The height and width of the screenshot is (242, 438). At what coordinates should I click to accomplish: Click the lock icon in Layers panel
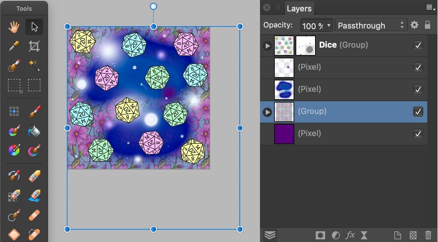[x=427, y=25]
